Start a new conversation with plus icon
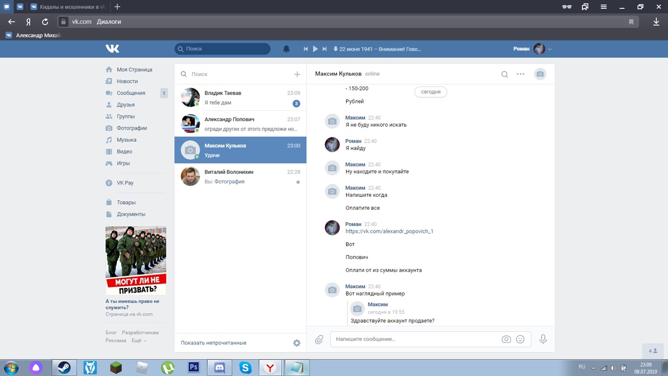This screenshot has width=668, height=376. tap(297, 74)
